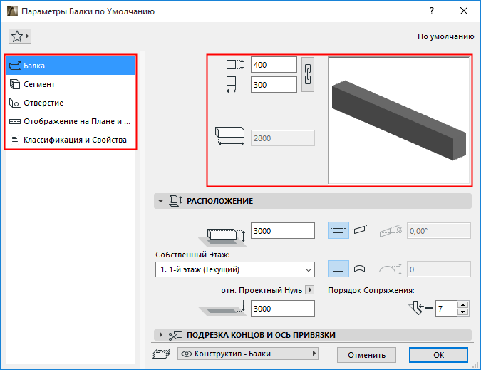Click the scissors end cuts icon
Viewport: 481px width, 370px height.
(x=175, y=335)
